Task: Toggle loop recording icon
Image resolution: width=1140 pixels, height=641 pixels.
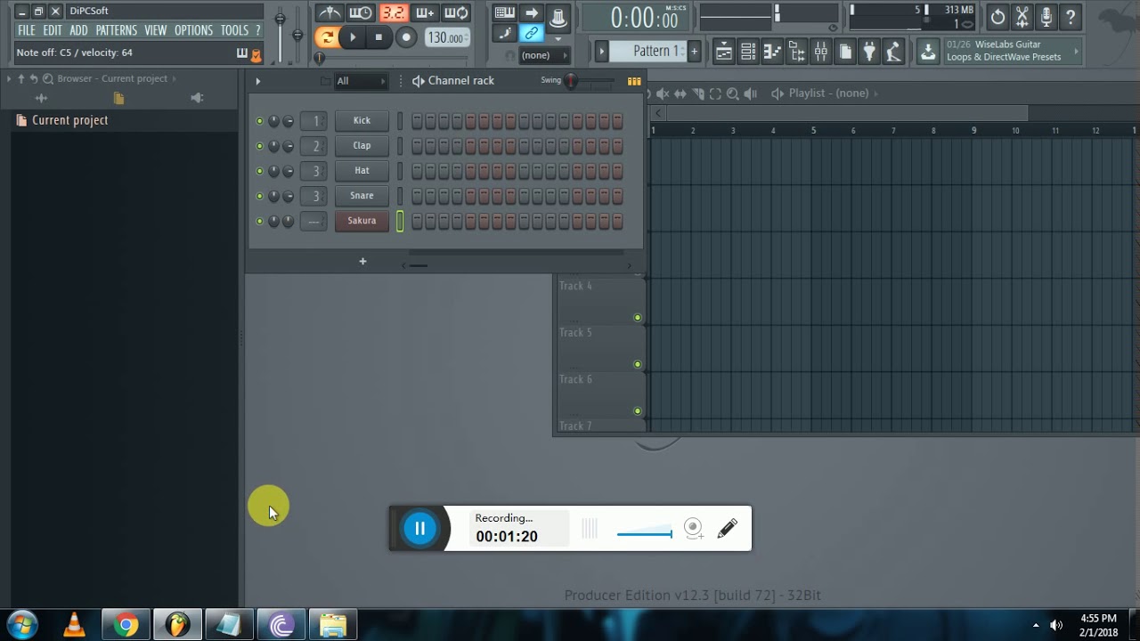Action: (456, 12)
